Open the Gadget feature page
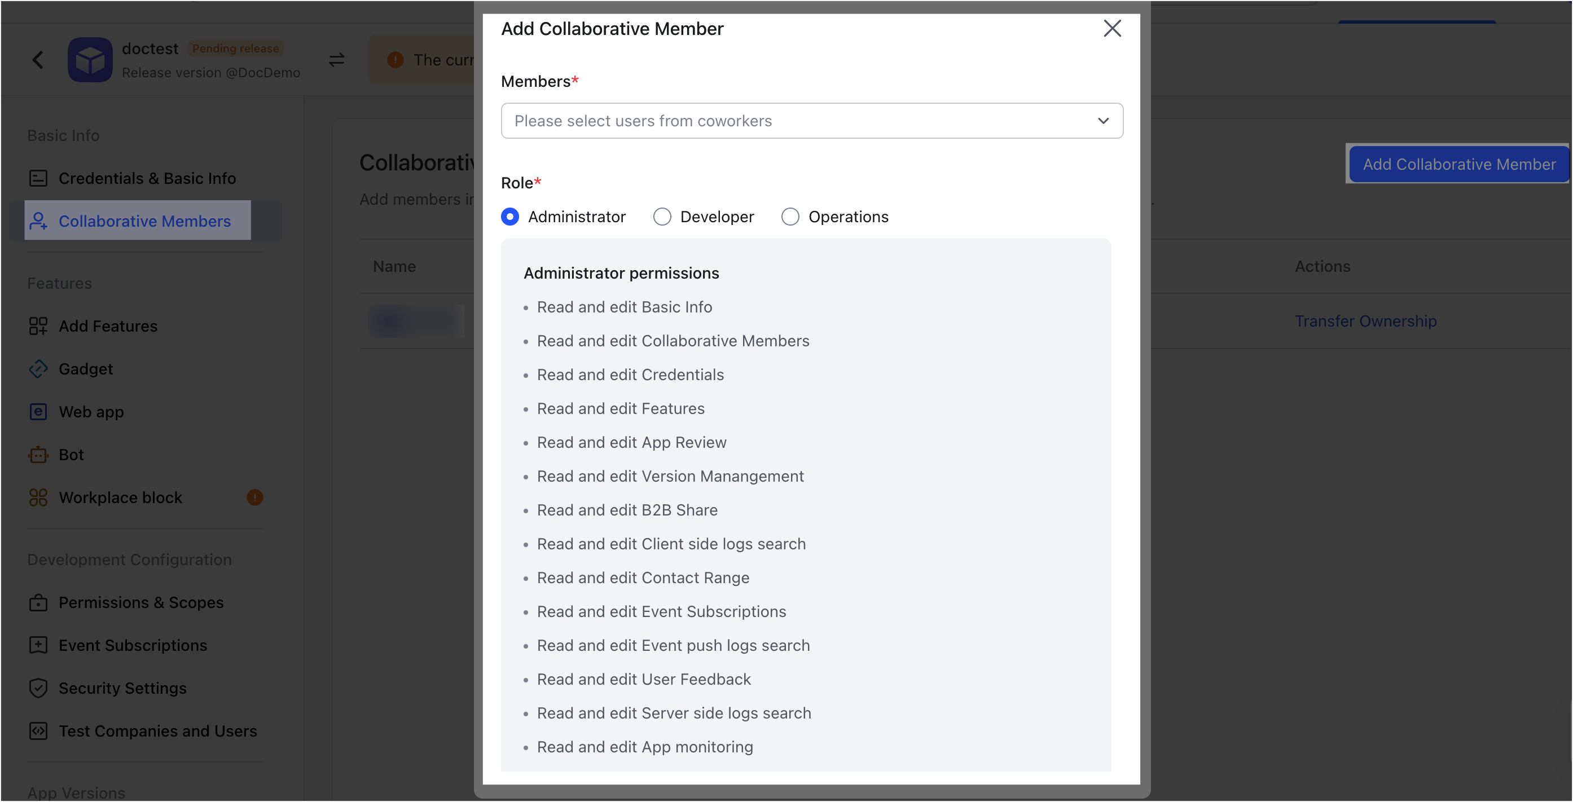This screenshot has height=802, width=1573. coord(86,369)
